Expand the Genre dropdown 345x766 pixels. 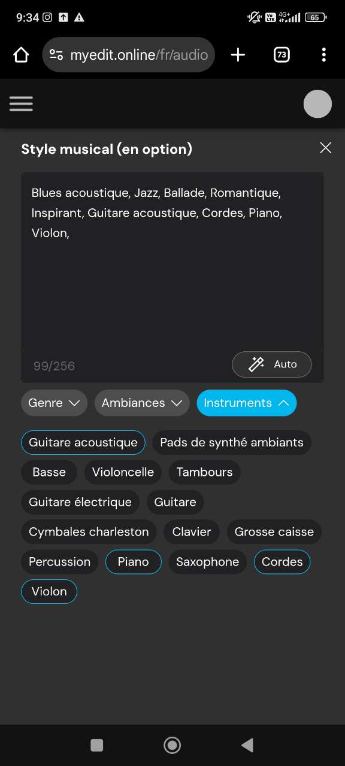[54, 403]
